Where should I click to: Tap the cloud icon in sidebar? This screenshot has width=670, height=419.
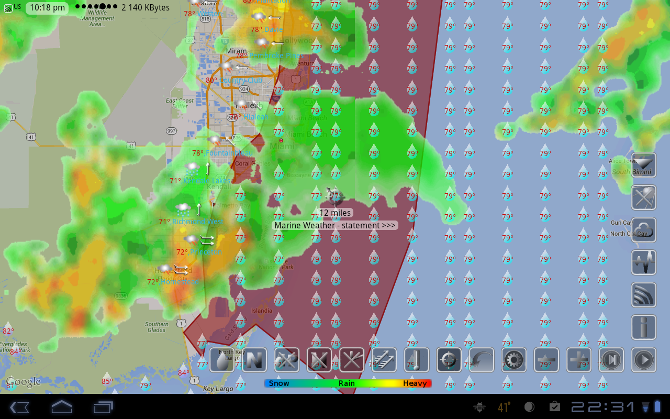pyautogui.click(x=644, y=230)
